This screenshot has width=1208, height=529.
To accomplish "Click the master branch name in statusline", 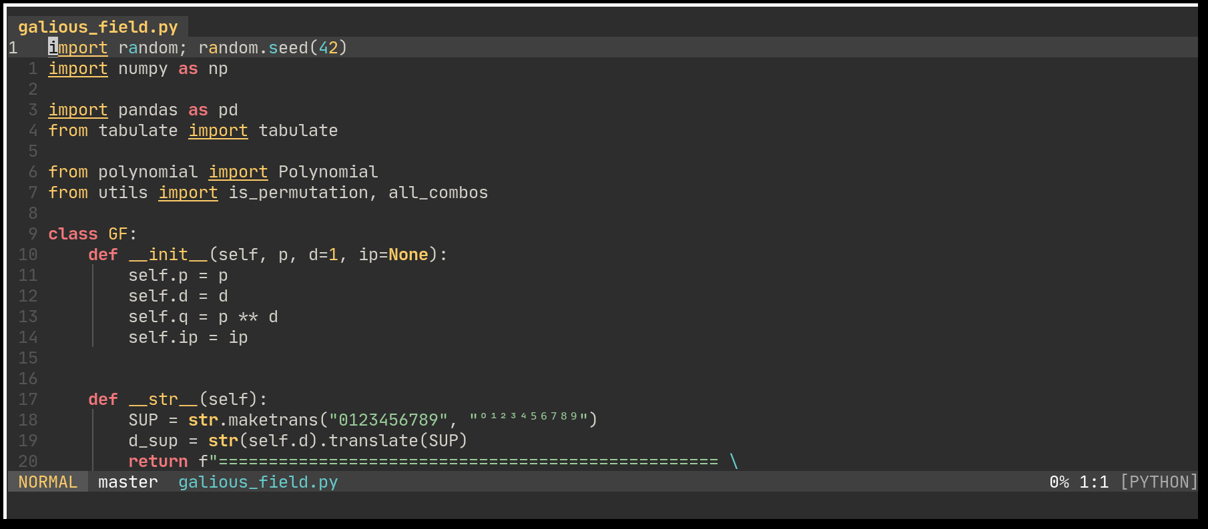I will click(x=128, y=482).
